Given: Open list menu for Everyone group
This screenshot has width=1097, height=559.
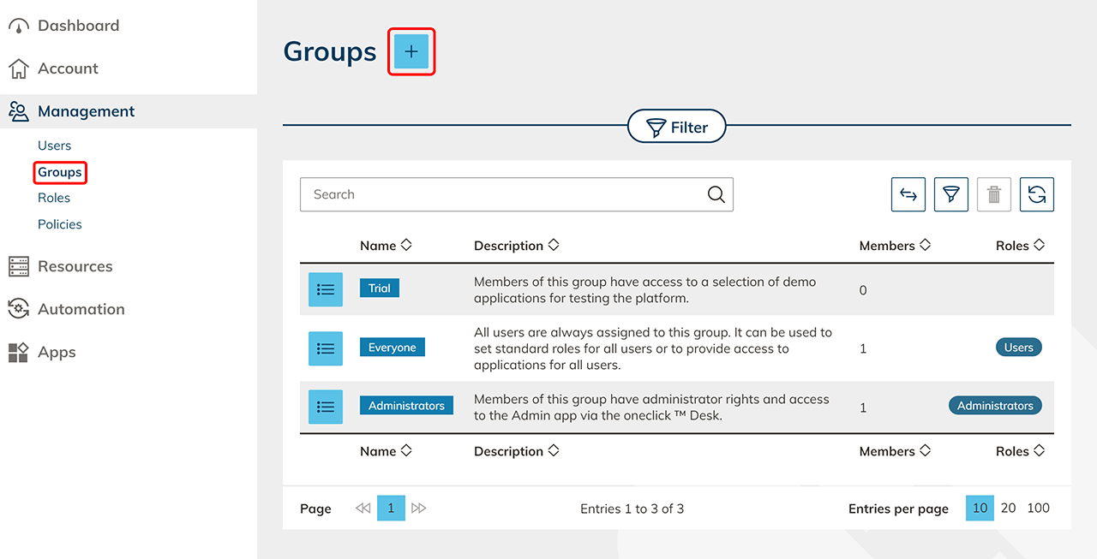Looking at the screenshot, I should point(325,348).
